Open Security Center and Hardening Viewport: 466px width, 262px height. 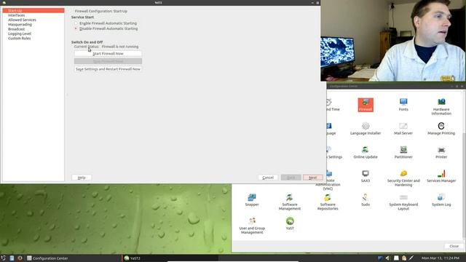point(403,178)
